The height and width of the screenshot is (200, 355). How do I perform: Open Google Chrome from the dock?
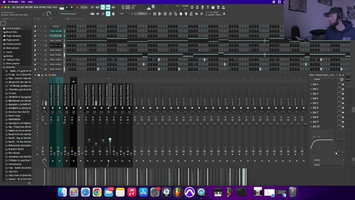97,192
